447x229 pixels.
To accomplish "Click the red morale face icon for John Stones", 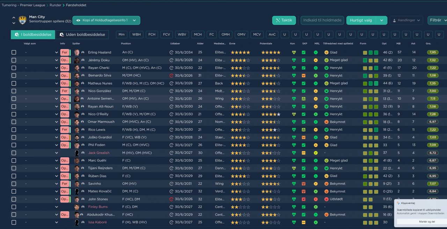I will coord(327,199).
